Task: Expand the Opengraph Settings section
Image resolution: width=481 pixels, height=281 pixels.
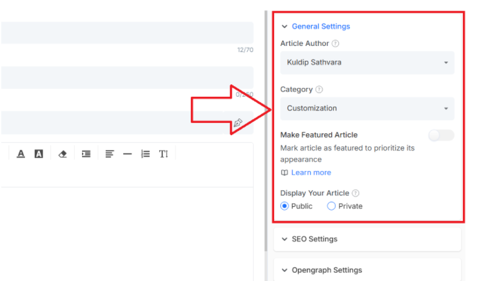Action: [x=367, y=270]
